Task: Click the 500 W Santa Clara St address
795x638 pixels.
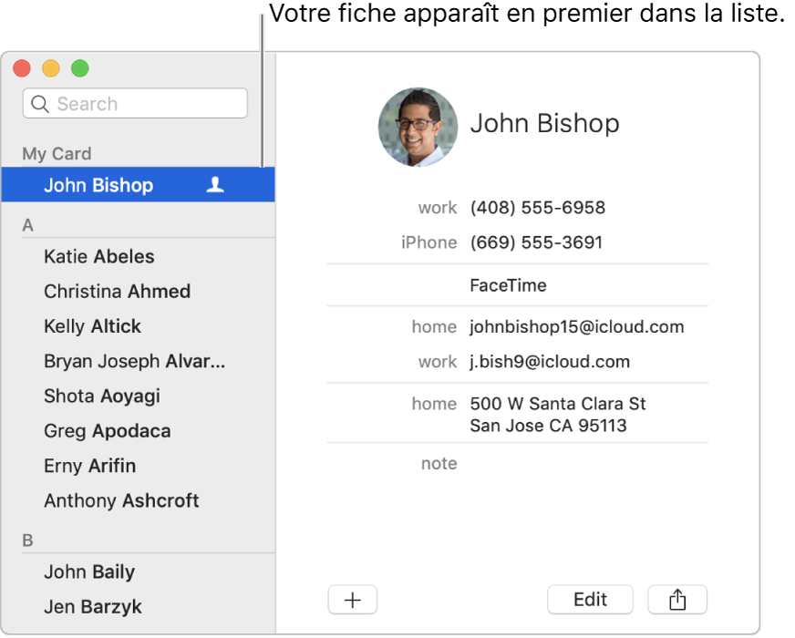Action: 558,415
